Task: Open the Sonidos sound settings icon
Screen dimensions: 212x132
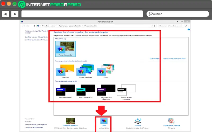Action: 138,121
